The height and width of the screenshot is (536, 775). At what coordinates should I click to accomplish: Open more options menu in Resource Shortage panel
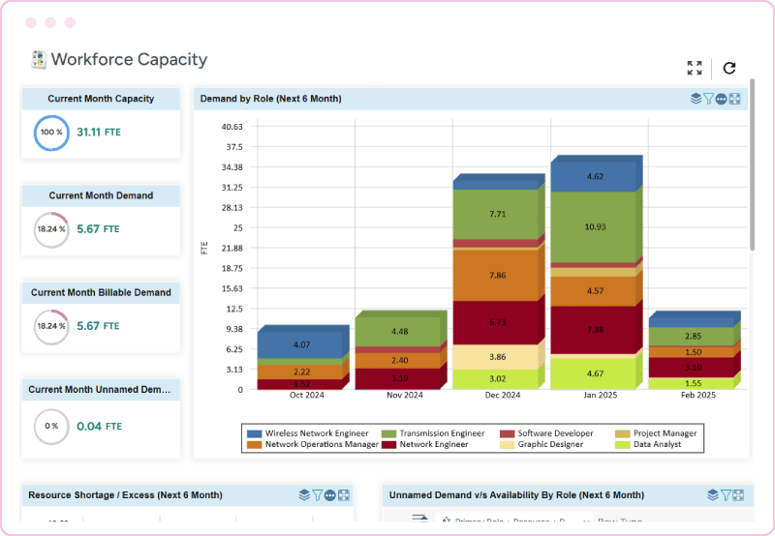pyautogui.click(x=331, y=495)
